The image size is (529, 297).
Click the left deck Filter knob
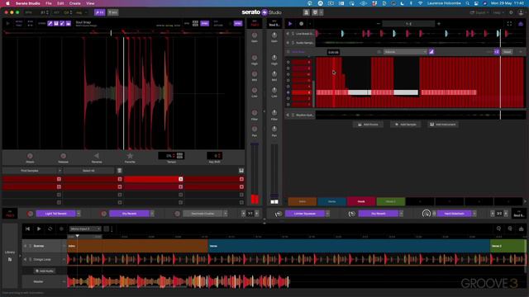click(255, 113)
